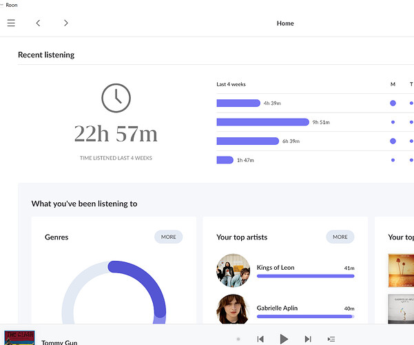This screenshot has width=414, height=345.
Task: Click the Recent listening heading
Action: [x=46, y=55]
